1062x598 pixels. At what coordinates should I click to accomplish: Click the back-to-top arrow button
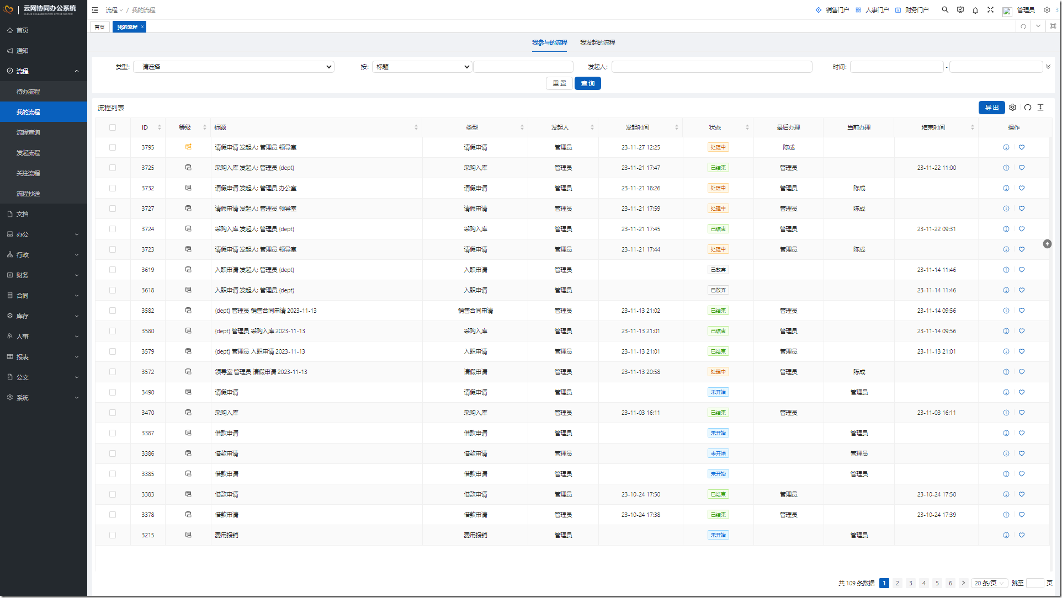1047,244
